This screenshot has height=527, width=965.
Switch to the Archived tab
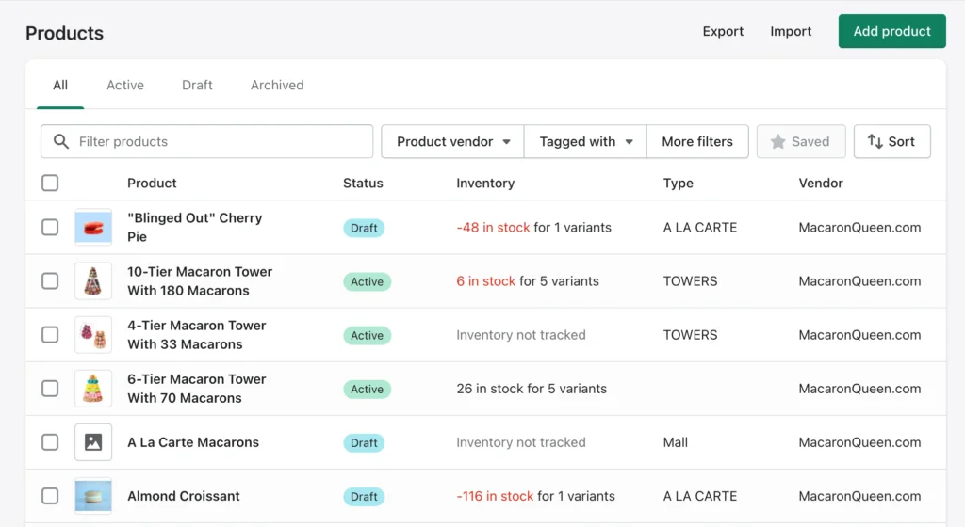coord(277,86)
